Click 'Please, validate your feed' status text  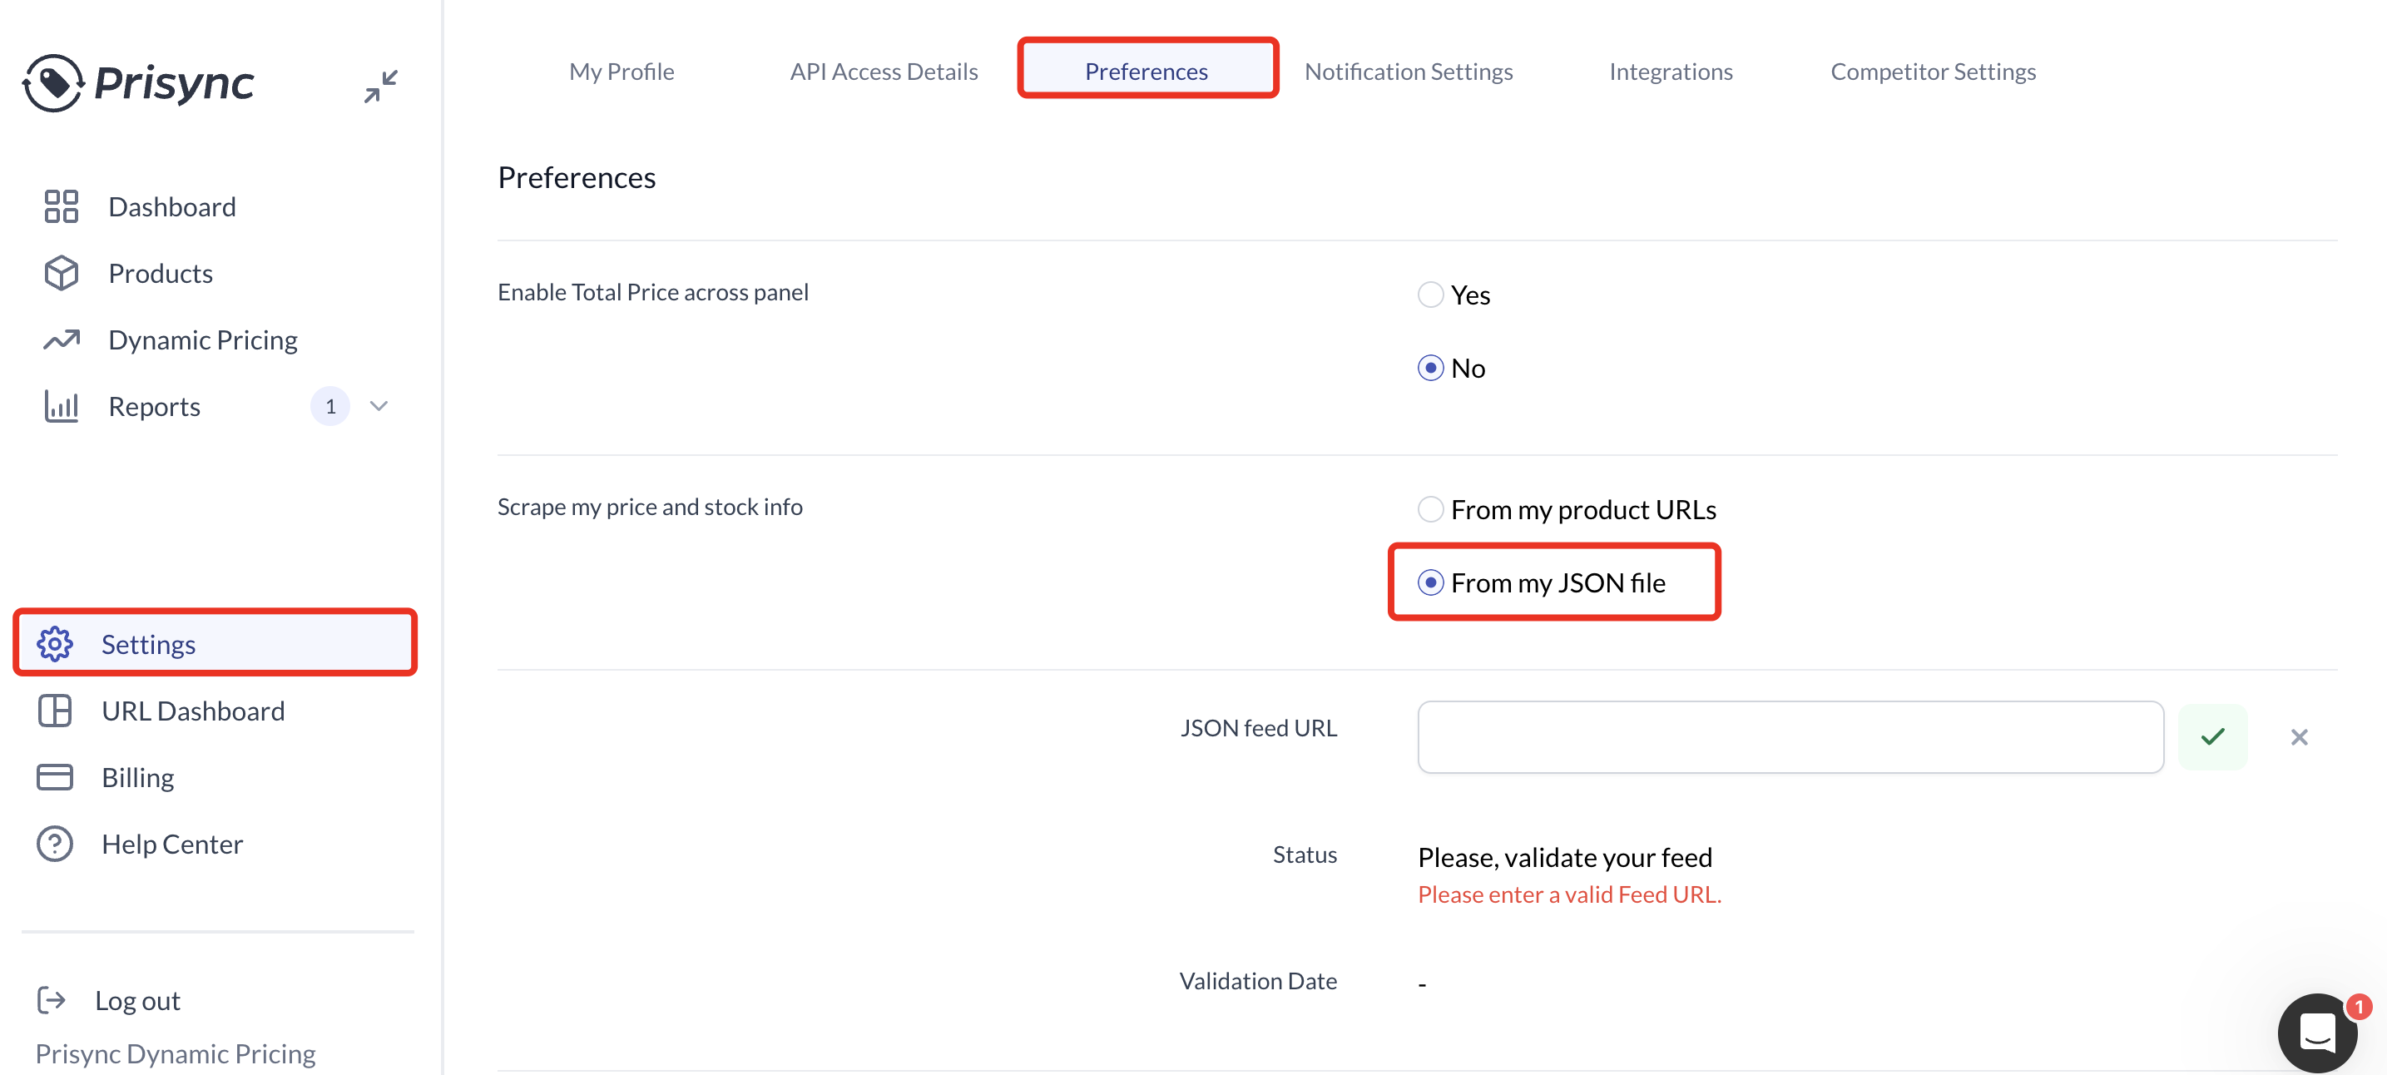coord(1565,858)
